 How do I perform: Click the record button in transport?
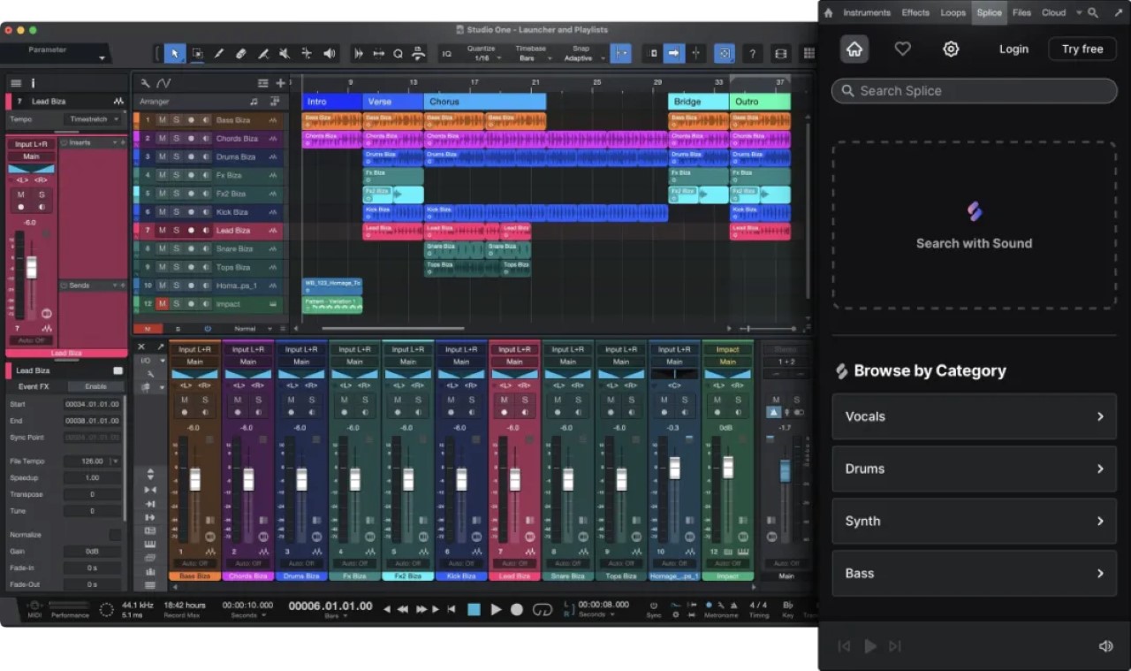pos(517,609)
